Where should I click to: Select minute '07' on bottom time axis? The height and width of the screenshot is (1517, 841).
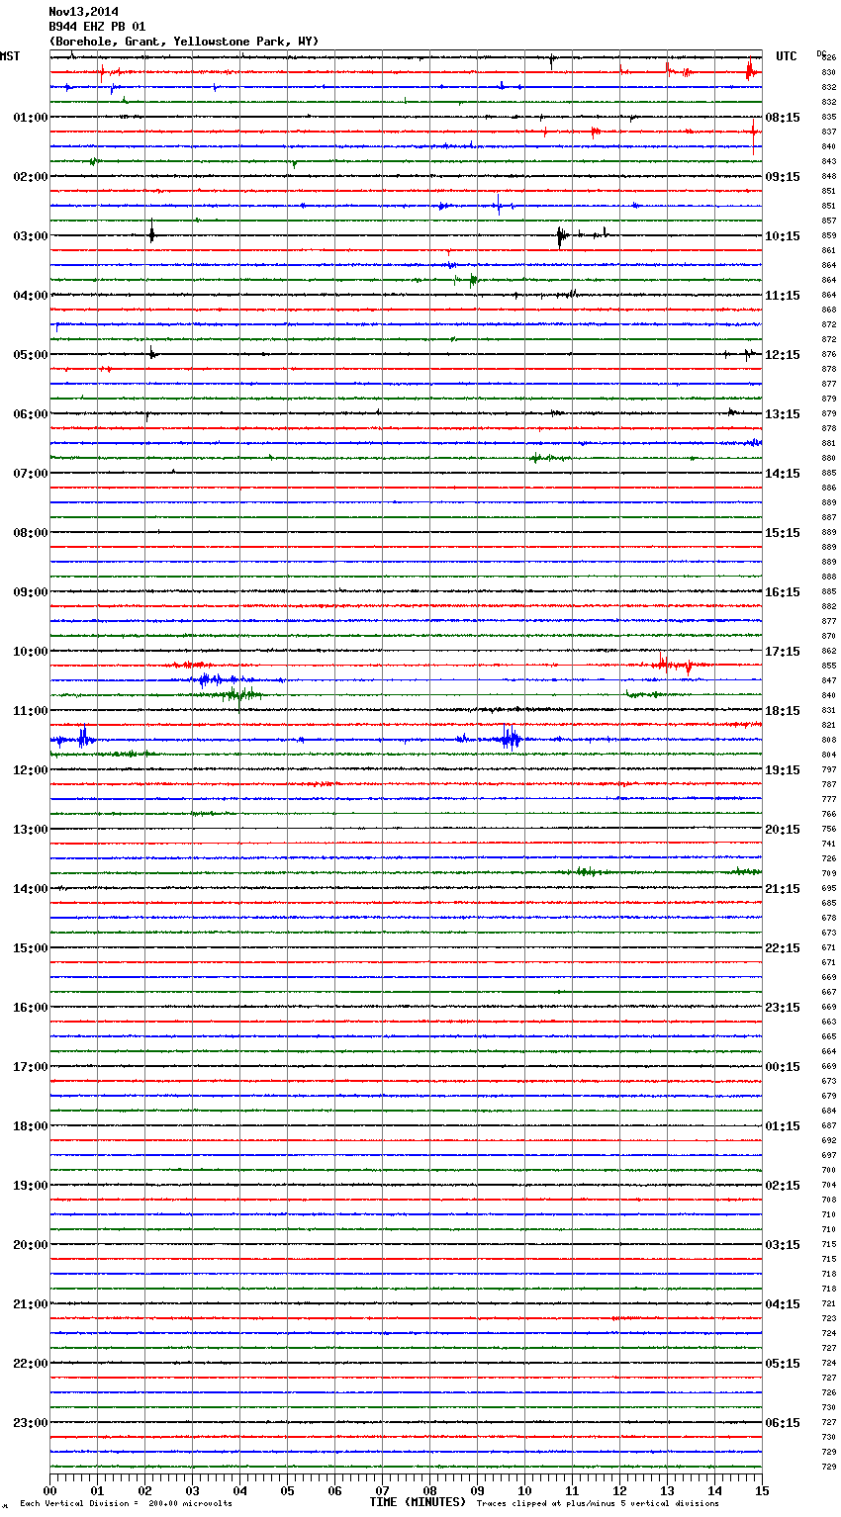pyautogui.click(x=382, y=1490)
